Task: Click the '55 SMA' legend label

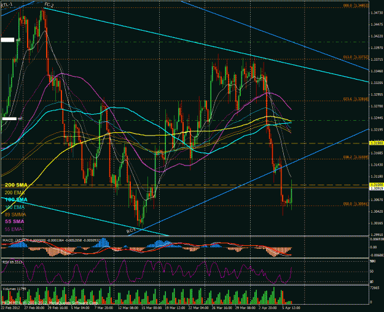Action: pos(15,221)
